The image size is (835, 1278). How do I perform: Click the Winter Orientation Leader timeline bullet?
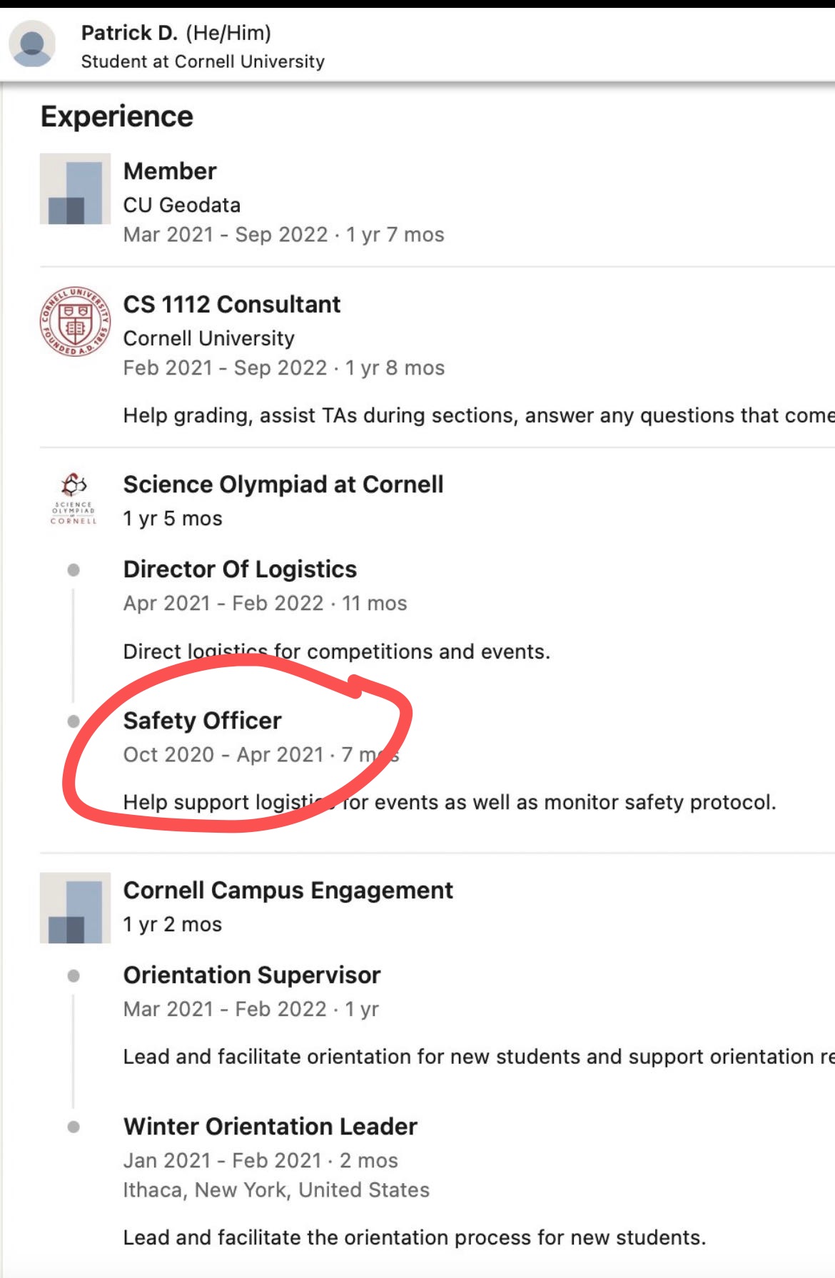click(74, 1127)
